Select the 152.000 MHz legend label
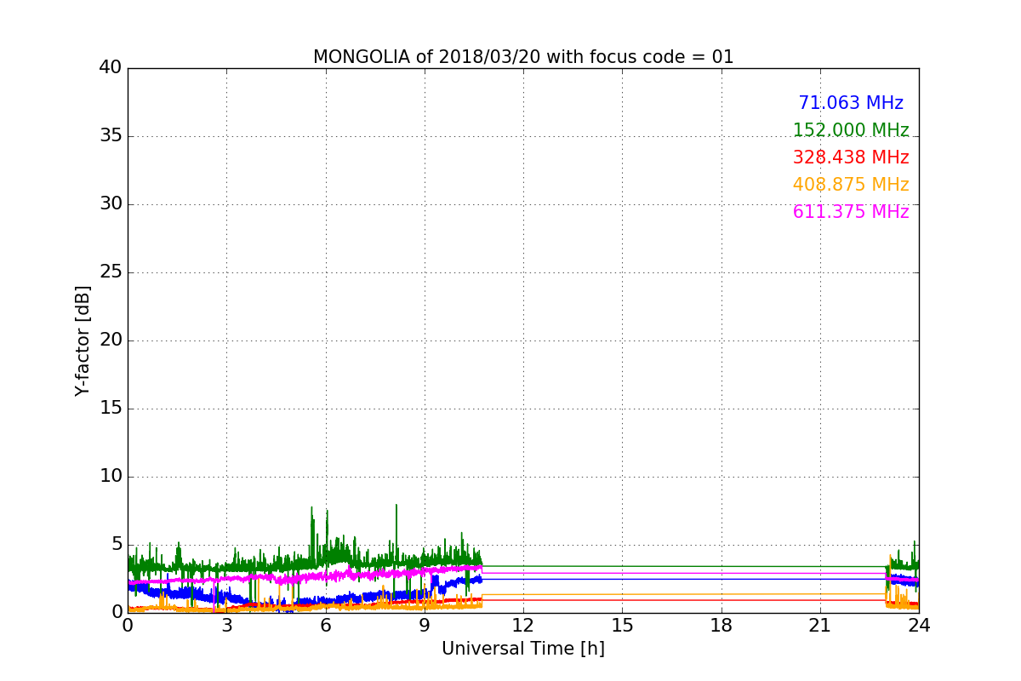Screen dimensions: 1021x681 [851, 130]
